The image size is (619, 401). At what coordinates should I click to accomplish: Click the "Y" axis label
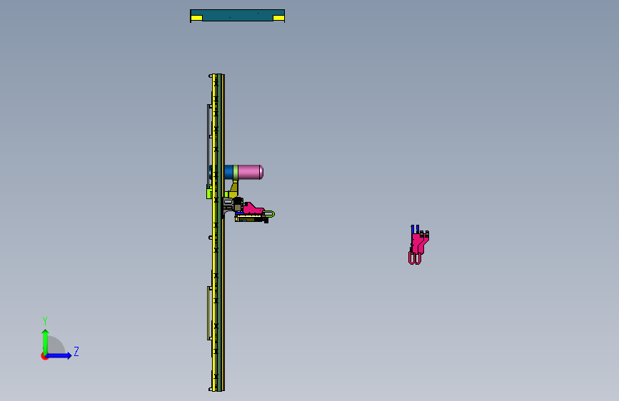tap(45, 321)
